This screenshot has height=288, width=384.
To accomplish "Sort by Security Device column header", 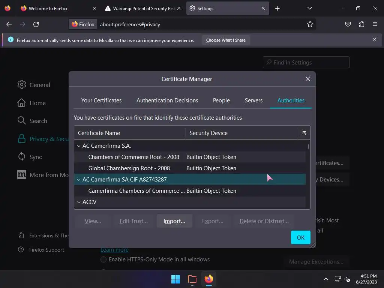I will click(x=242, y=133).
